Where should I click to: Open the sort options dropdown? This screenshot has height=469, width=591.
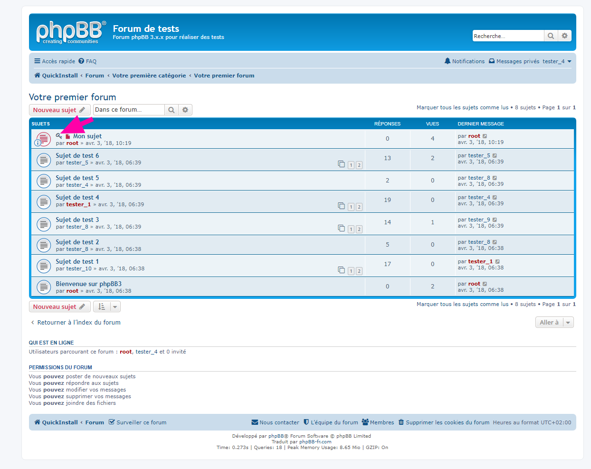point(107,307)
